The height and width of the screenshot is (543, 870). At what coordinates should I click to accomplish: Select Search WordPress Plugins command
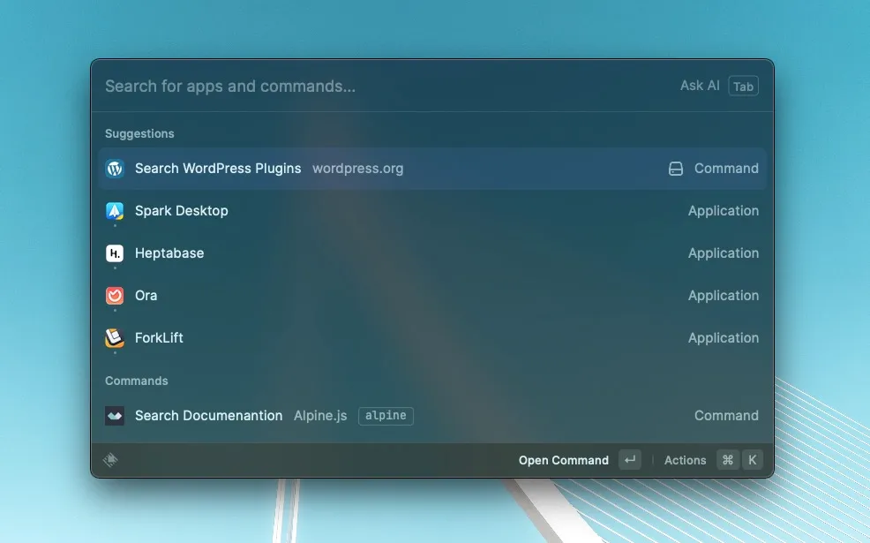click(218, 169)
